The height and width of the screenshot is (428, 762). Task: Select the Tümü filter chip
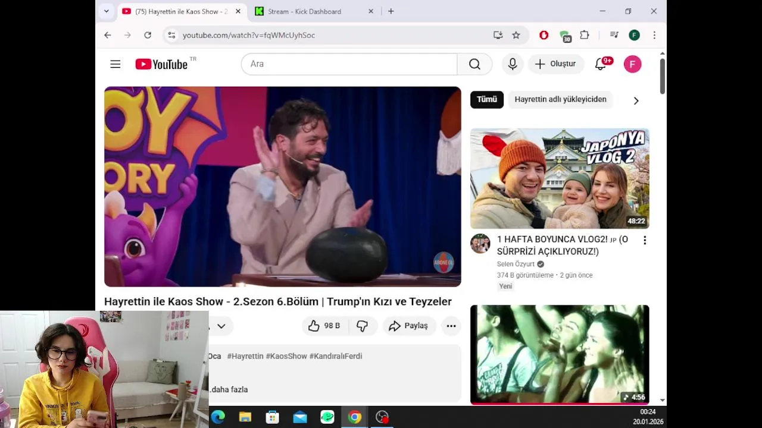[x=486, y=99]
